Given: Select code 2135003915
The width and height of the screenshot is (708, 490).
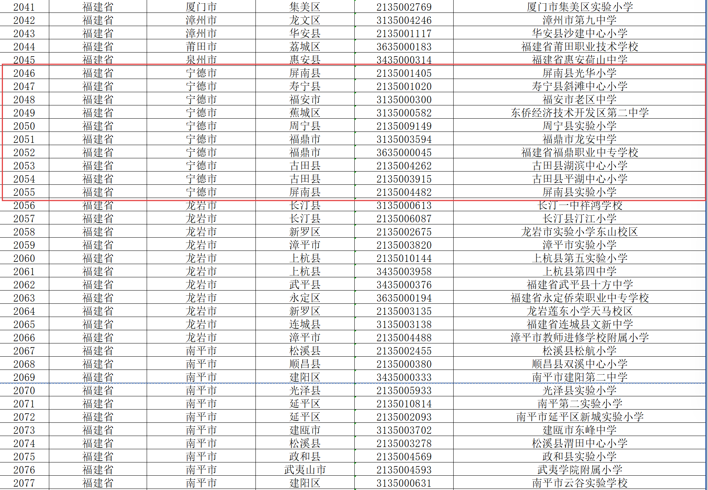Looking at the screenshot, I should pyautogui.click(x=404, y=179).
